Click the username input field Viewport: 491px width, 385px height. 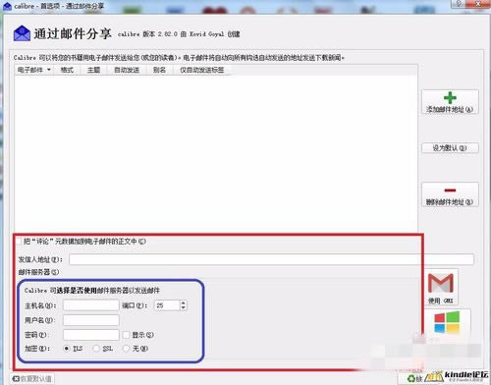[90, 320]
